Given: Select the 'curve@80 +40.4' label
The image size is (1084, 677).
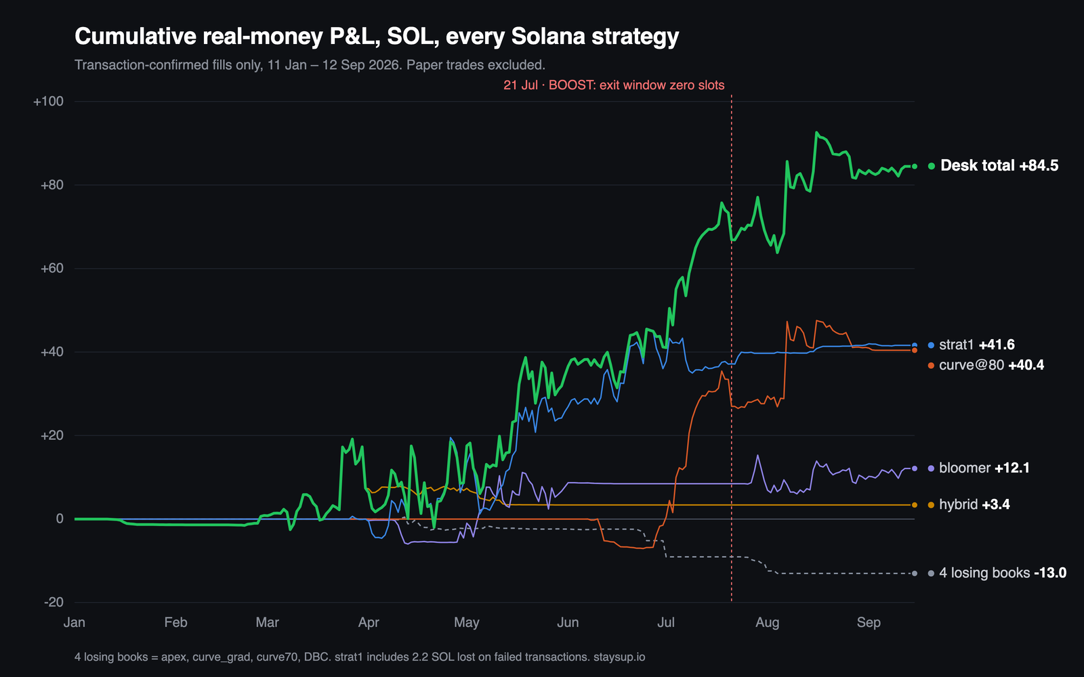Looking at the screenshot, I should (991, 366).
